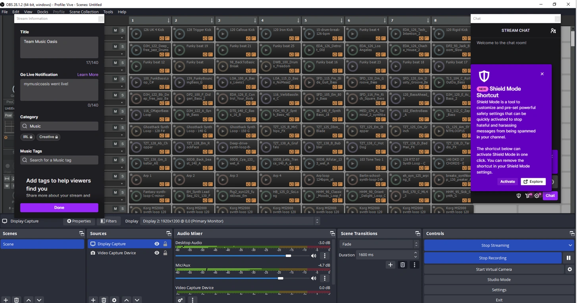The height and width of the screenshot is (303, 577).
Task: Expand the Stop Streaming dropdown arrow
Action: click(570, 245)
